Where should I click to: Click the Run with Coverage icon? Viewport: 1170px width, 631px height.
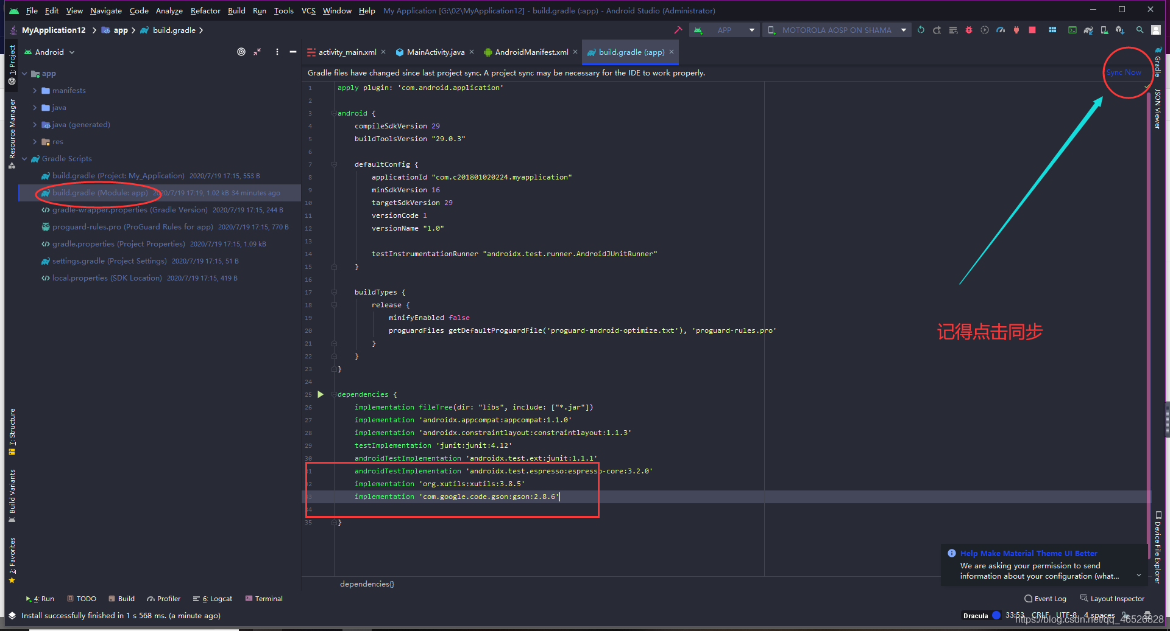point(985,30)
